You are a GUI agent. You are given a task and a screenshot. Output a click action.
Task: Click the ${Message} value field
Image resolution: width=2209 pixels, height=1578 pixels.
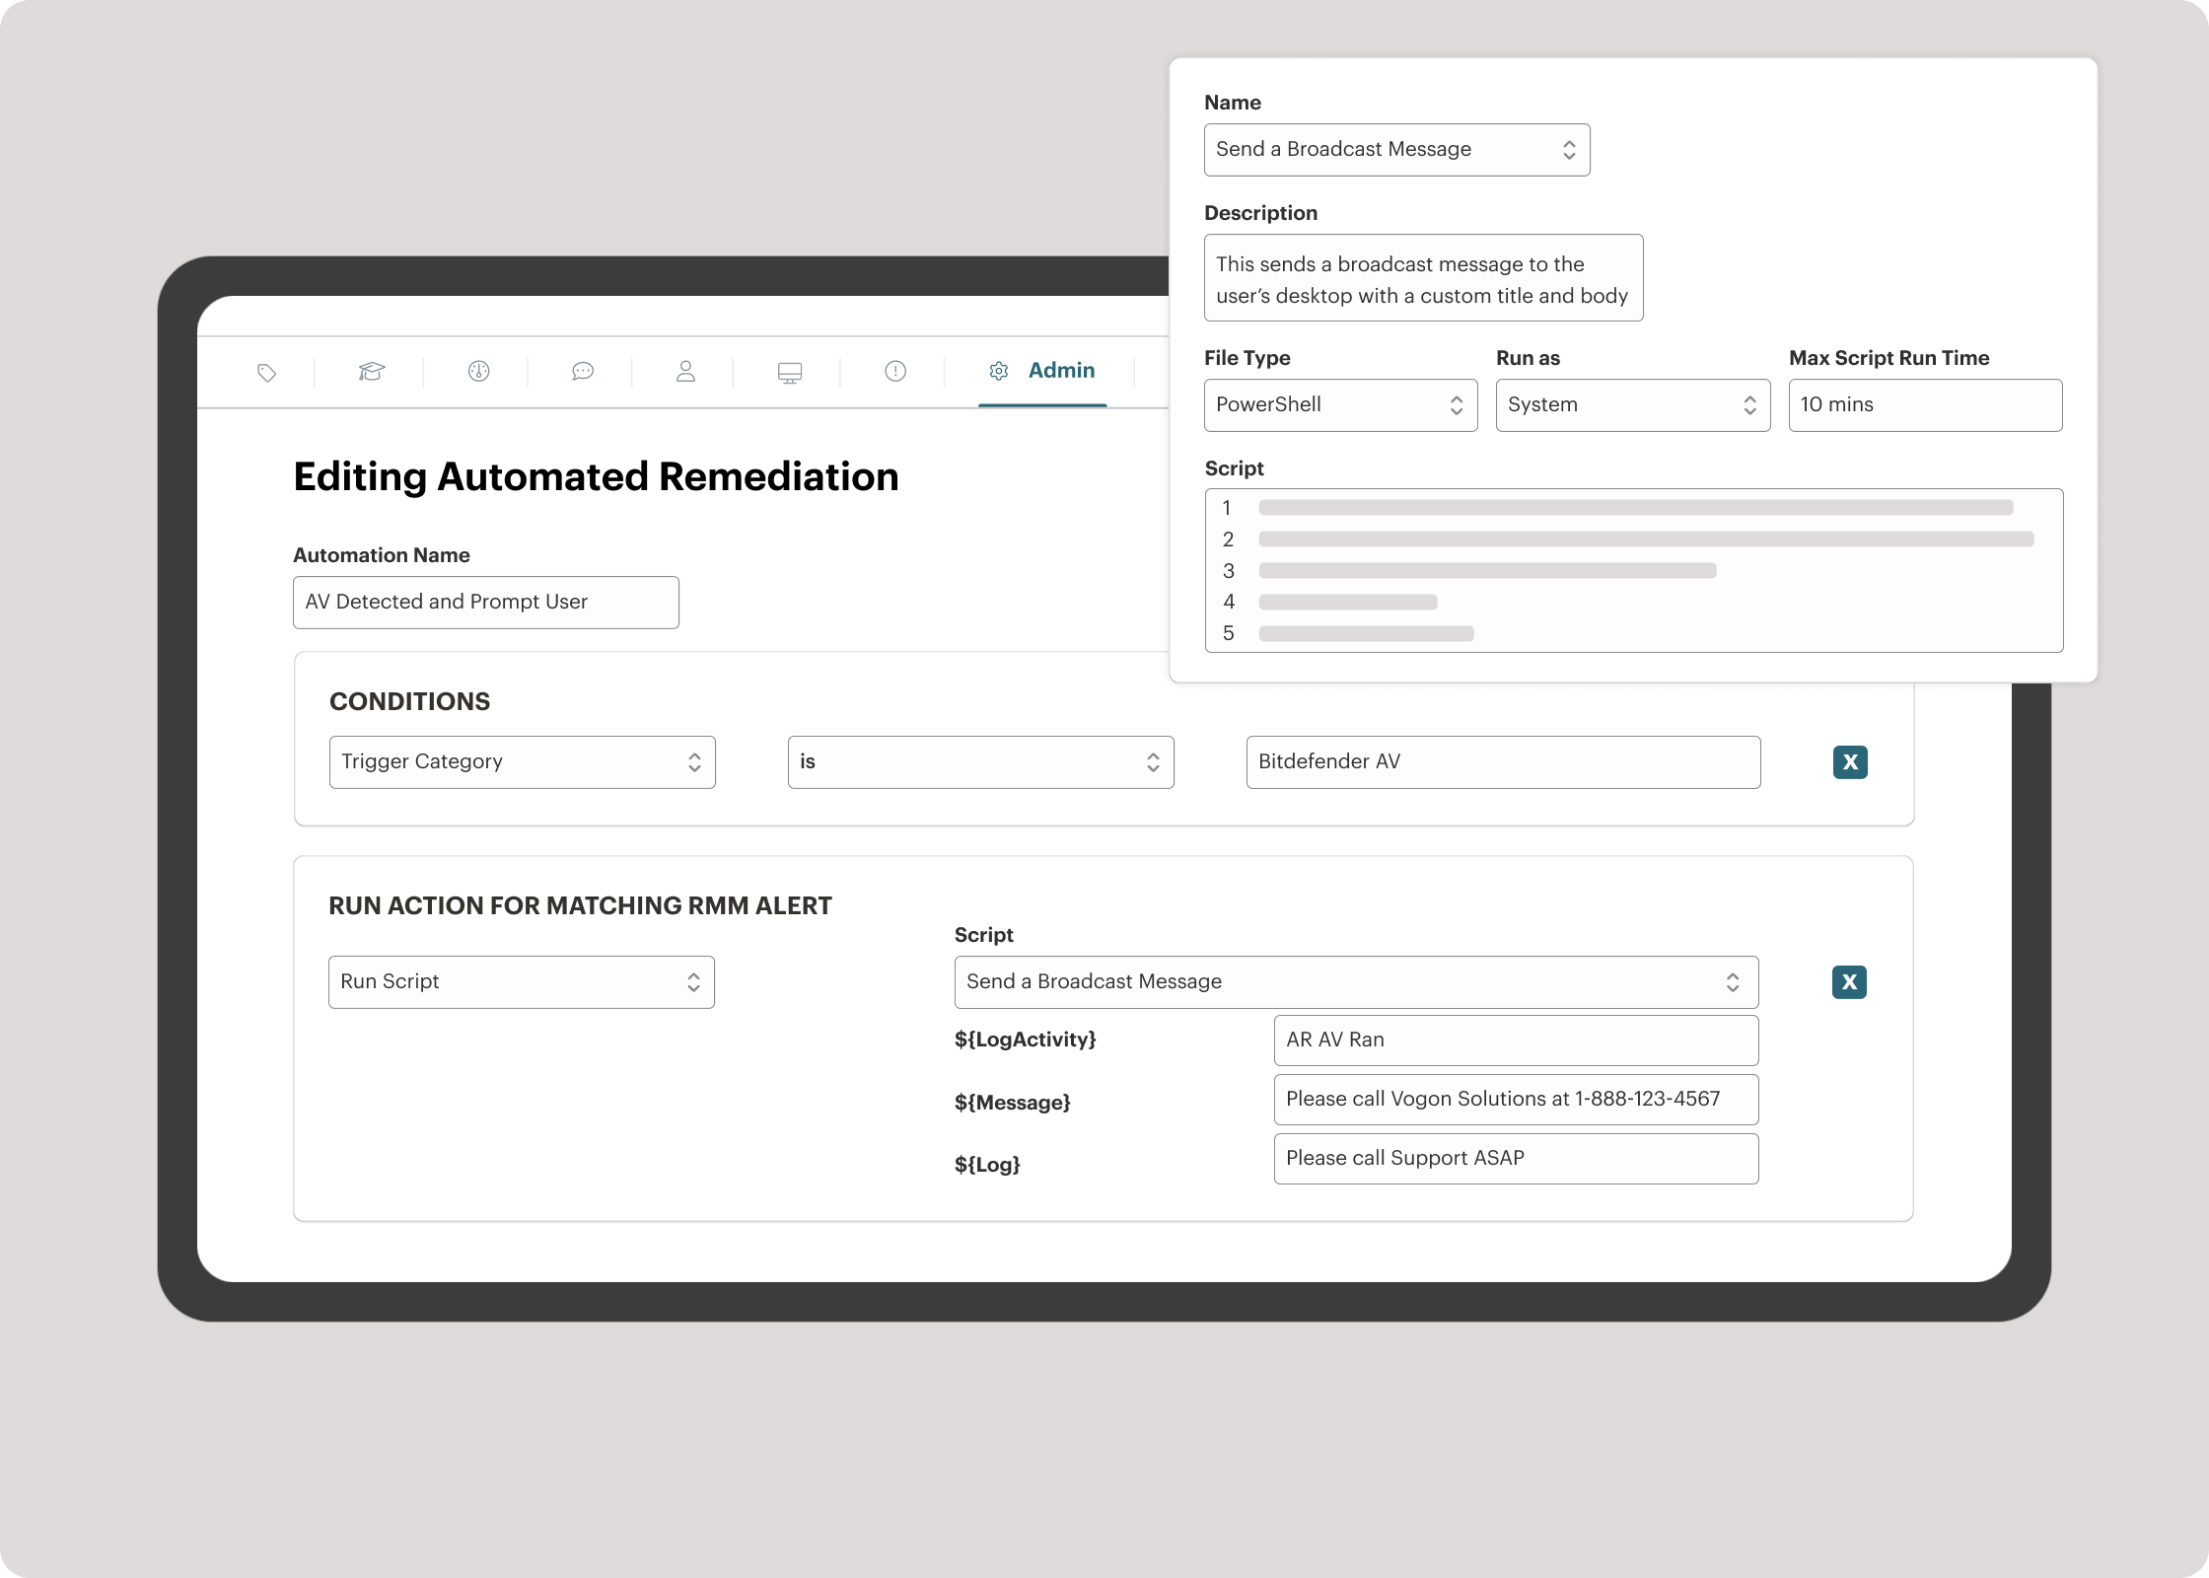tap(1516, 1100)
